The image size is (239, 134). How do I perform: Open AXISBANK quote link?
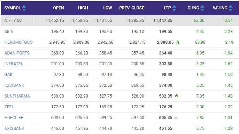point(14,128)
